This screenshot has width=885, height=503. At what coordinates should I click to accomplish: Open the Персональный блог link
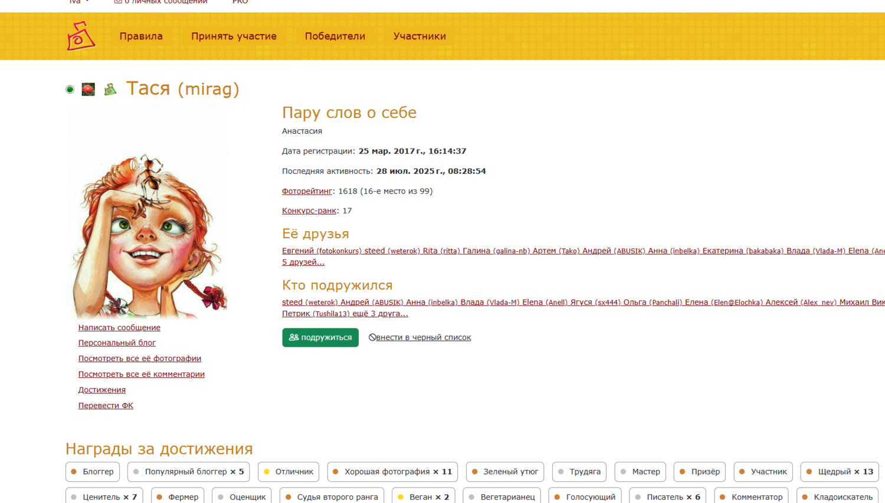pos(117,343)
